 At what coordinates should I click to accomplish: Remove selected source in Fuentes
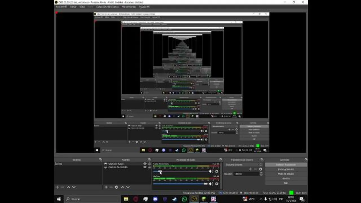pos(111,187)
